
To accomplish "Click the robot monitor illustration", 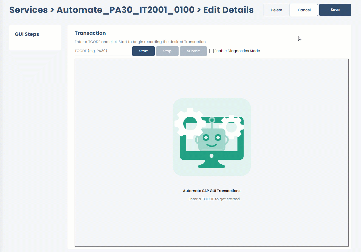I will (x=211, y=137).
